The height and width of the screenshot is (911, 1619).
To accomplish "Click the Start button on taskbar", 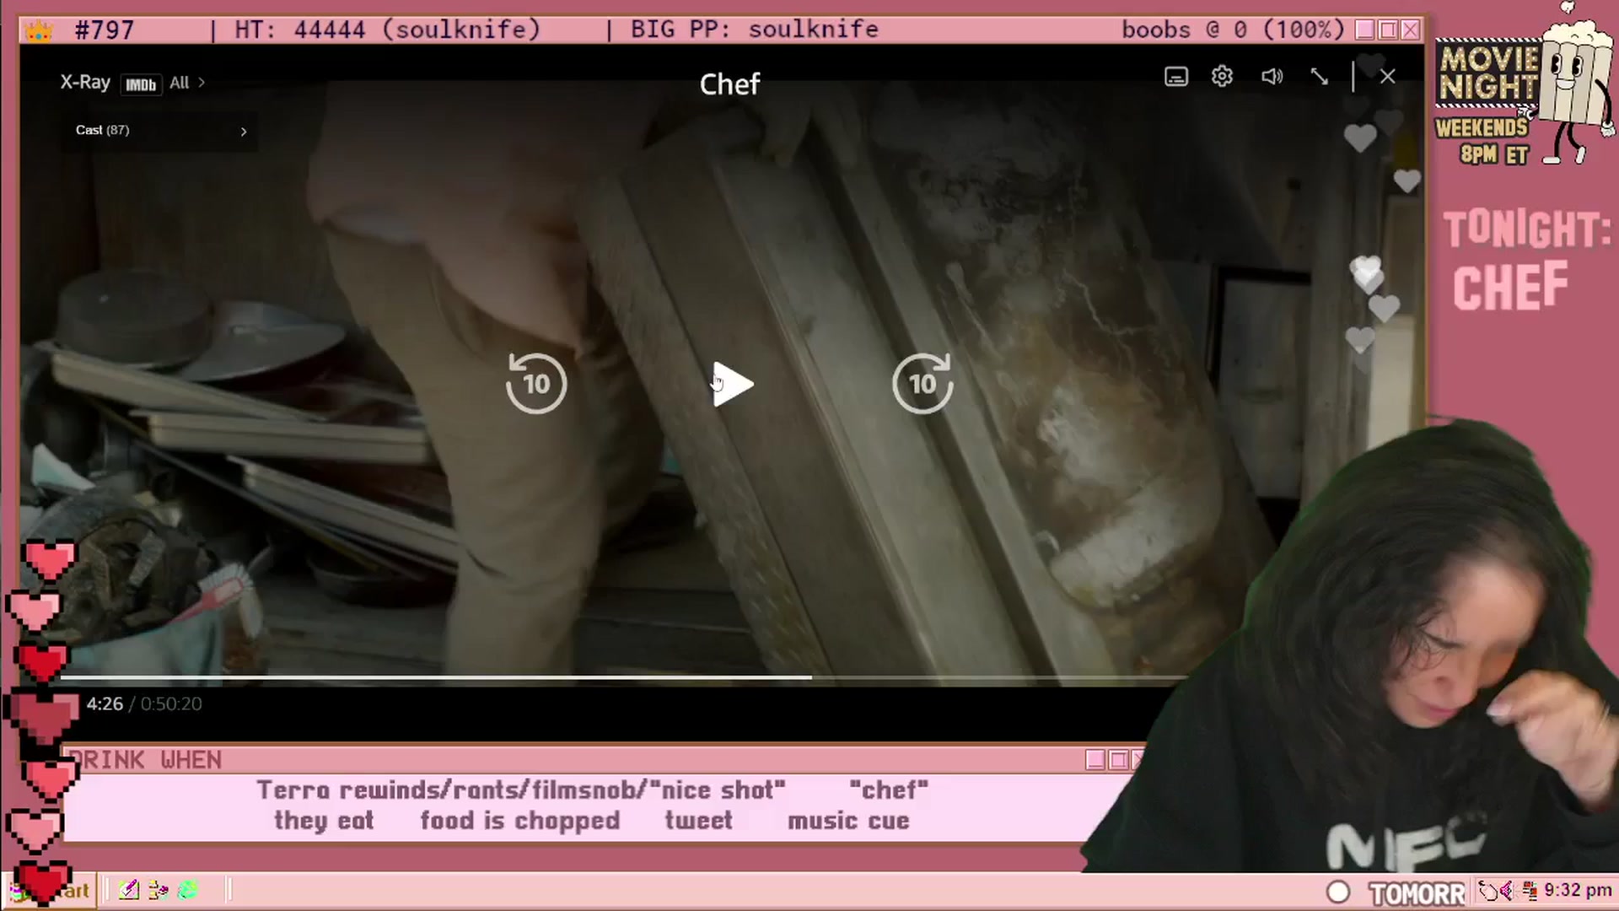I will pyautogui.click(x=51, y=891).
